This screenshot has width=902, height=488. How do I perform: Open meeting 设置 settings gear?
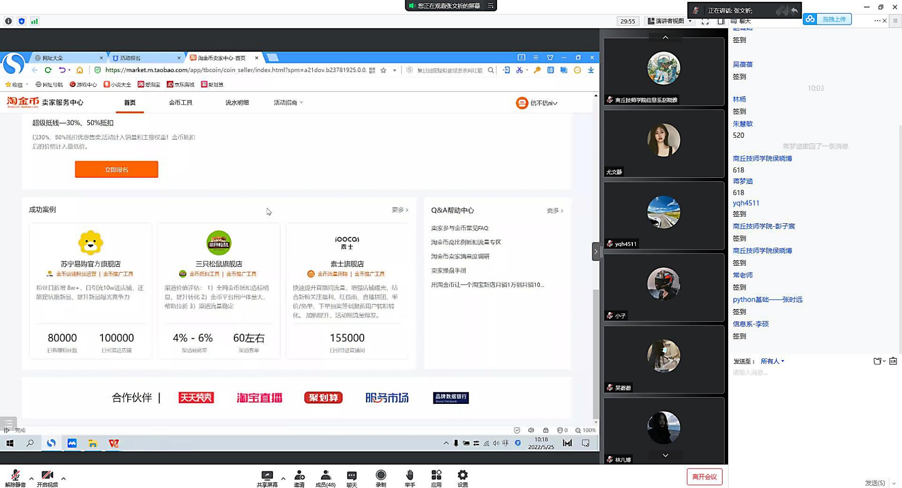(462, 478)
